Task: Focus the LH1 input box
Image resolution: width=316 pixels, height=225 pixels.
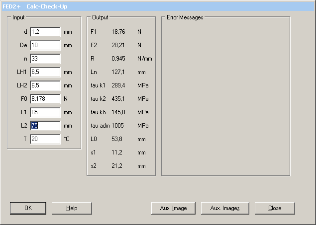Action: [45, 72]
